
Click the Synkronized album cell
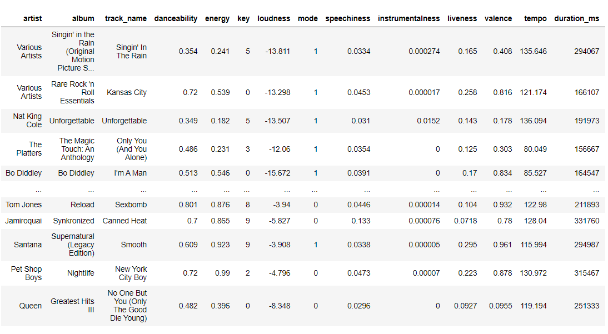point(74,221)
